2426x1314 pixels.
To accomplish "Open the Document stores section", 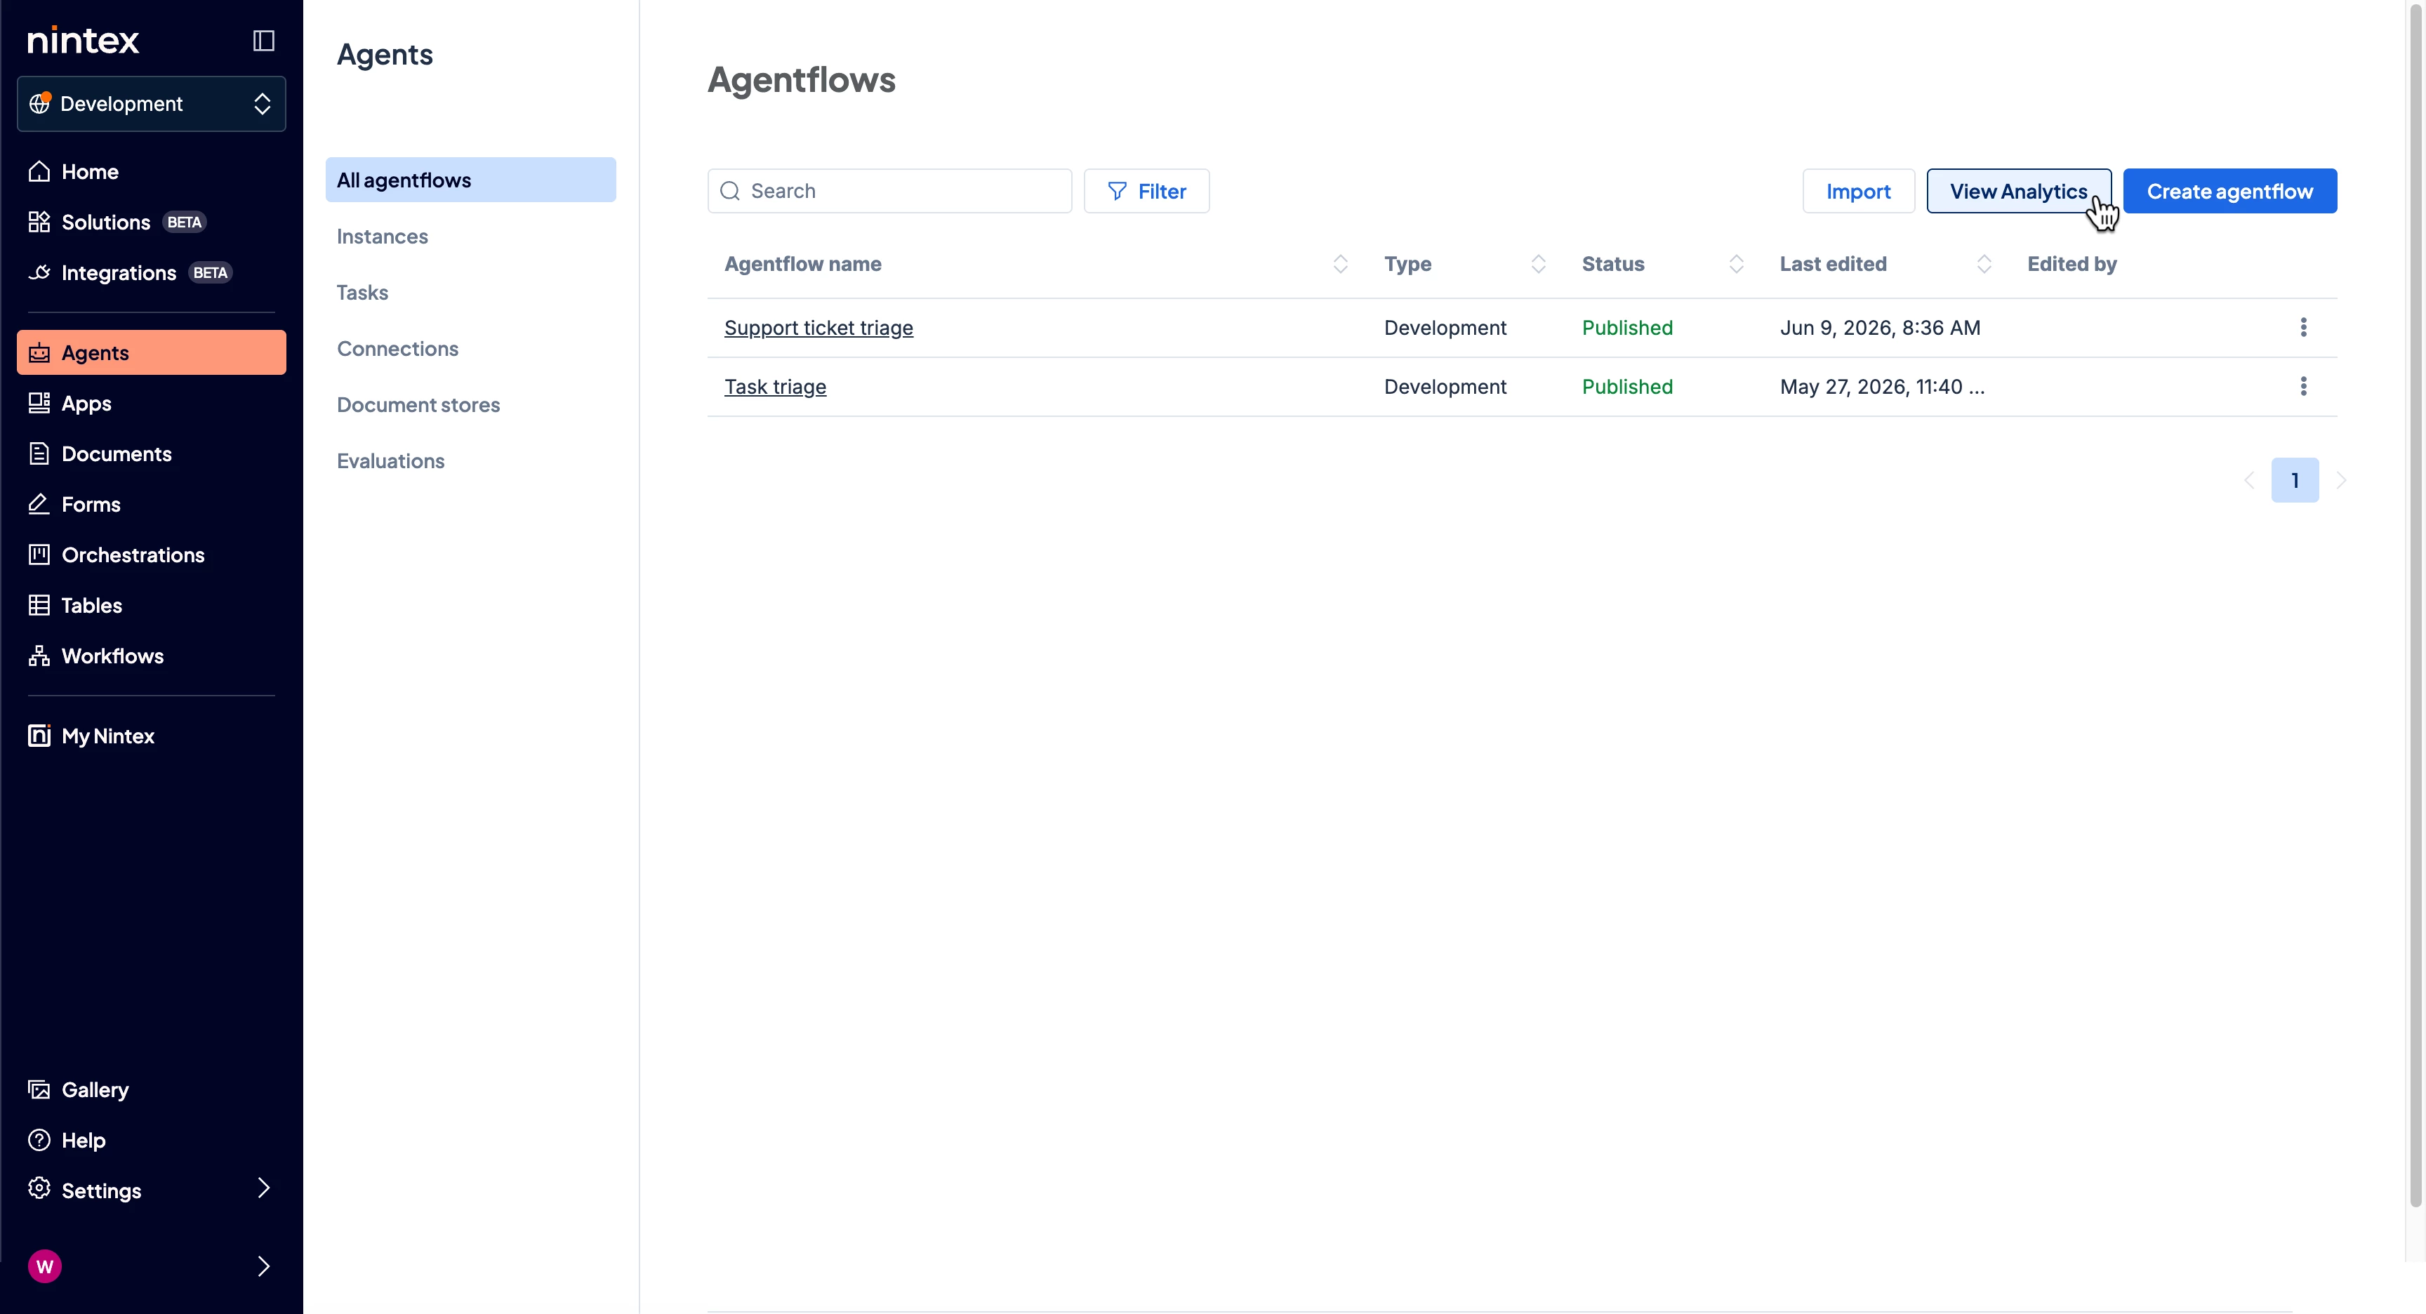I will (x=418, y=405).
